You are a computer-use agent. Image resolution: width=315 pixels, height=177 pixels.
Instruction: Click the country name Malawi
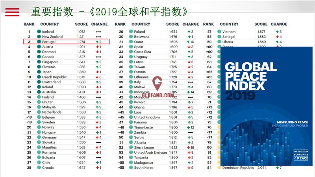139,87
